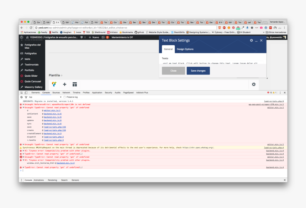Screen dimensions: 306x208
Task: Open Qode Slider in the sidebar
Action: (31, 76)
